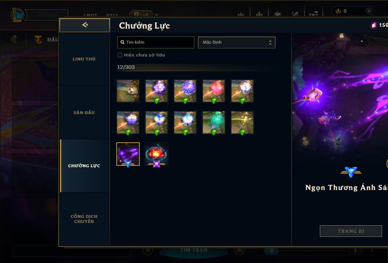Select the Chưởng Lực tab
The height and width of the screenshot is (263, 388).
(x=84, y=166)
